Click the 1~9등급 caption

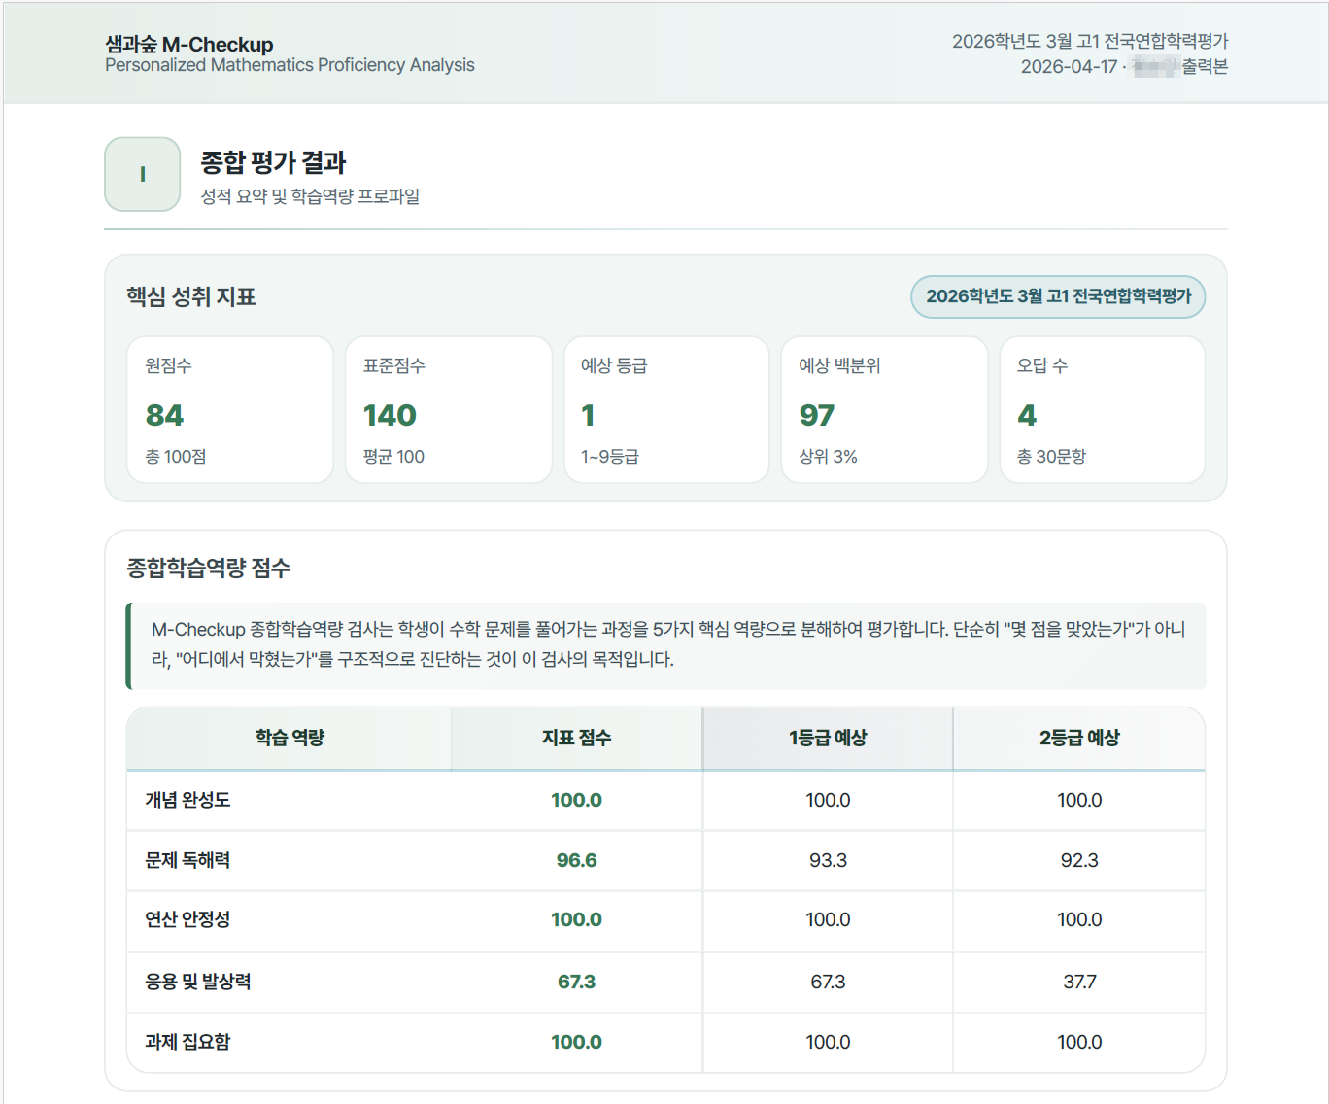pos(610,457)
